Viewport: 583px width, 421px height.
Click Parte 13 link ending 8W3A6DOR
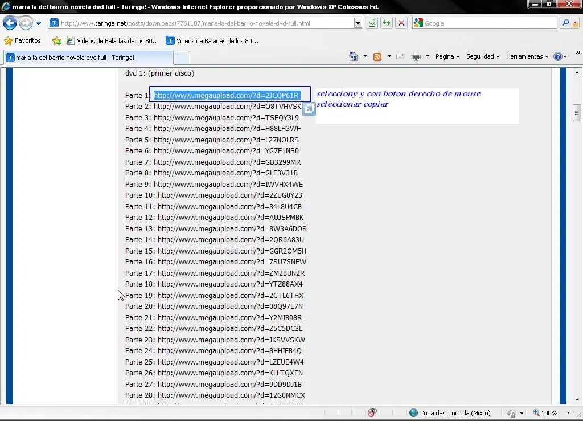232,228
